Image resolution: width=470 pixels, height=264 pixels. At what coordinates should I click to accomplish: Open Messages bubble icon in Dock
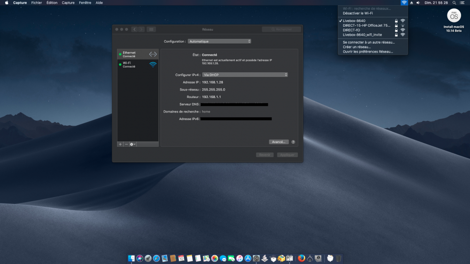(x=223, y=258)
